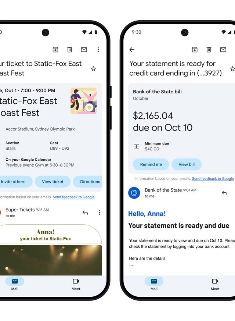Image resolution: width=235 pixels, height=321 pixels.
Task: Go back from bank statement email
Action: point(132,50)
